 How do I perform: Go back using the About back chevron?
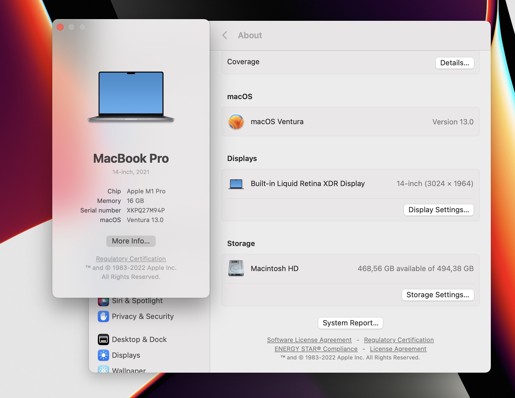point(225,35)
